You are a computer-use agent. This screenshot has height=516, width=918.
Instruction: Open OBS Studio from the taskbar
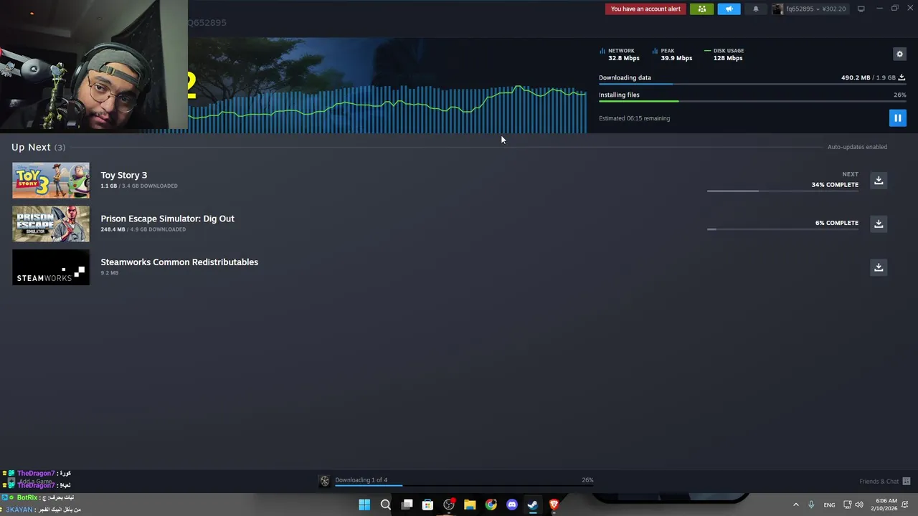[449, 505]
